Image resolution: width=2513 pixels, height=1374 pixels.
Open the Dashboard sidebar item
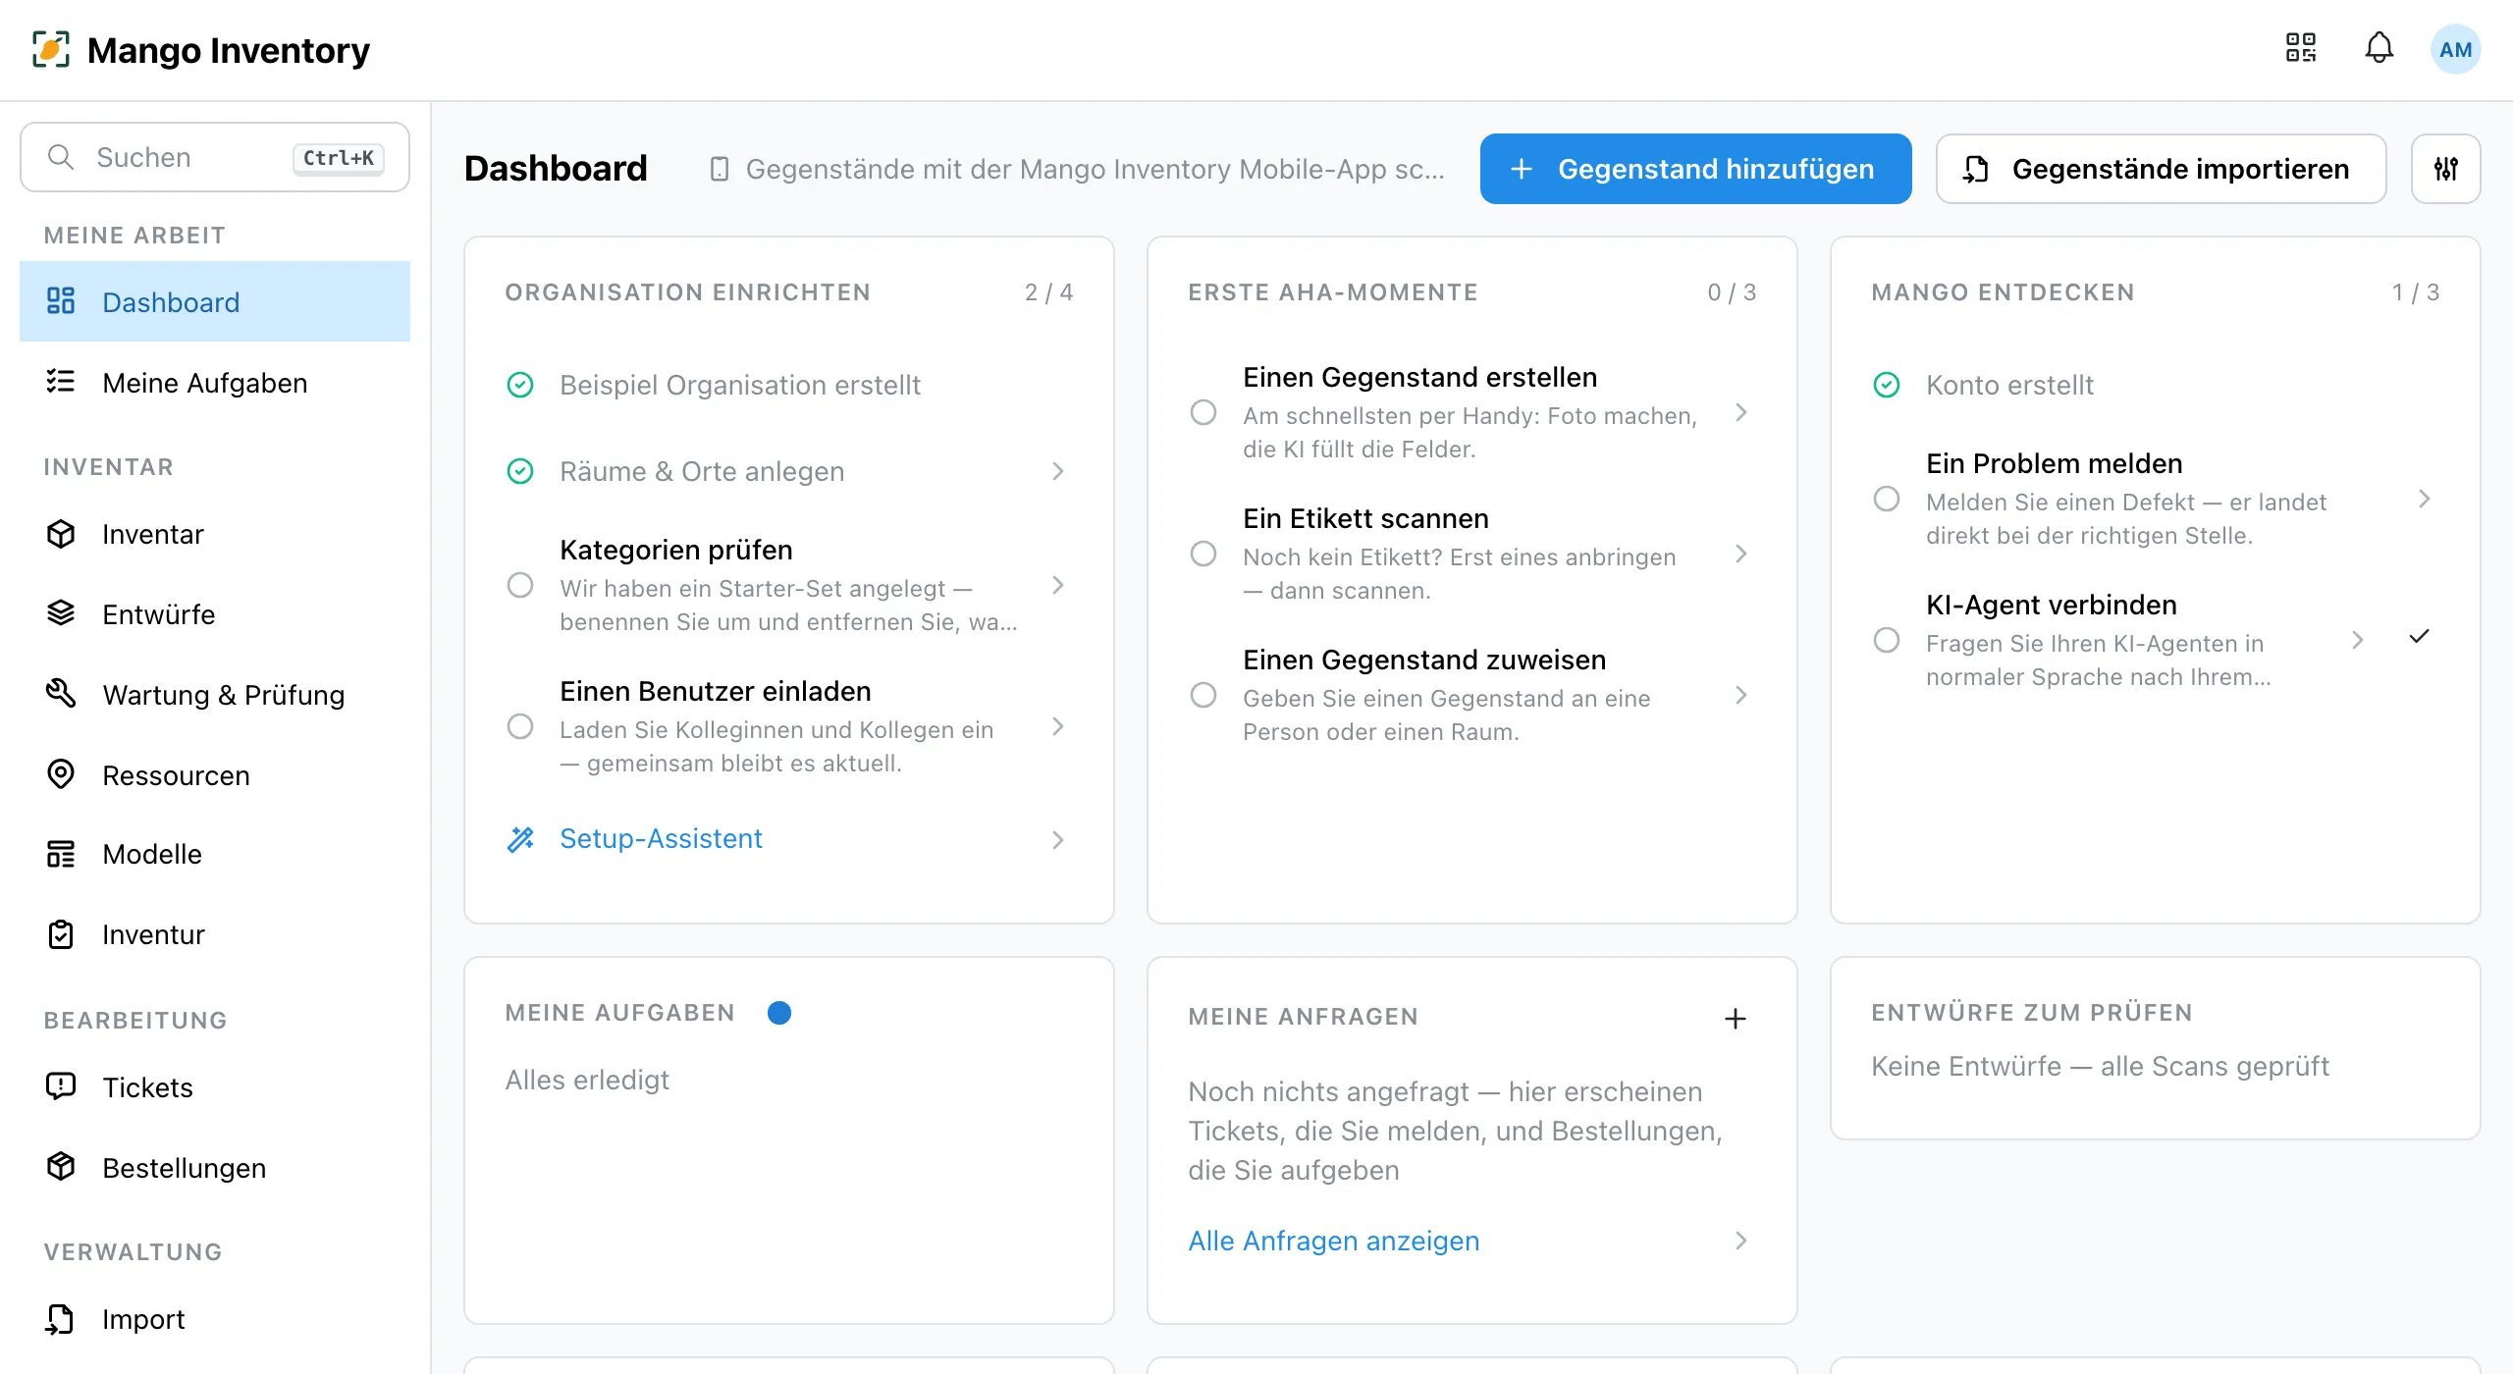tap(215, 301)
